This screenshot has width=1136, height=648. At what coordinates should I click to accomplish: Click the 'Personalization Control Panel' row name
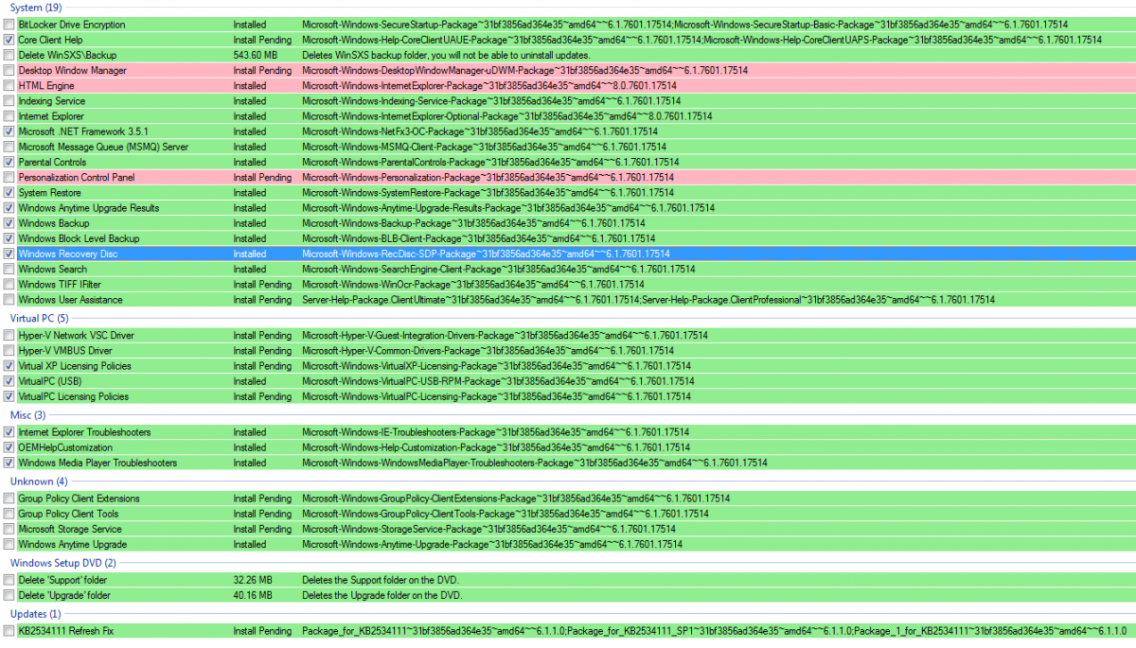(77, 178)
